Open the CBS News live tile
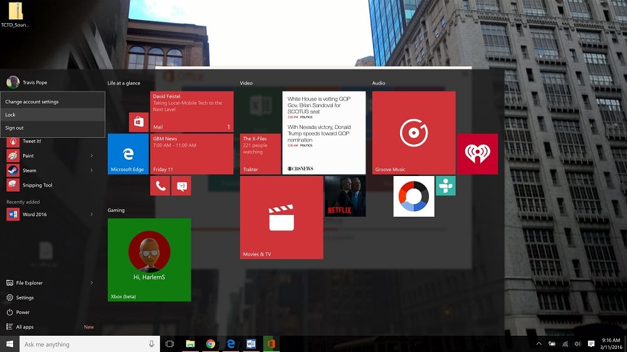 (324, 133)
